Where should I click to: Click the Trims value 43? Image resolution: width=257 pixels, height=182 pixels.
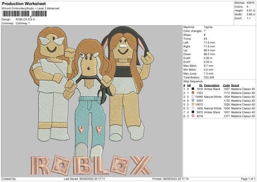tap(205, 39)
